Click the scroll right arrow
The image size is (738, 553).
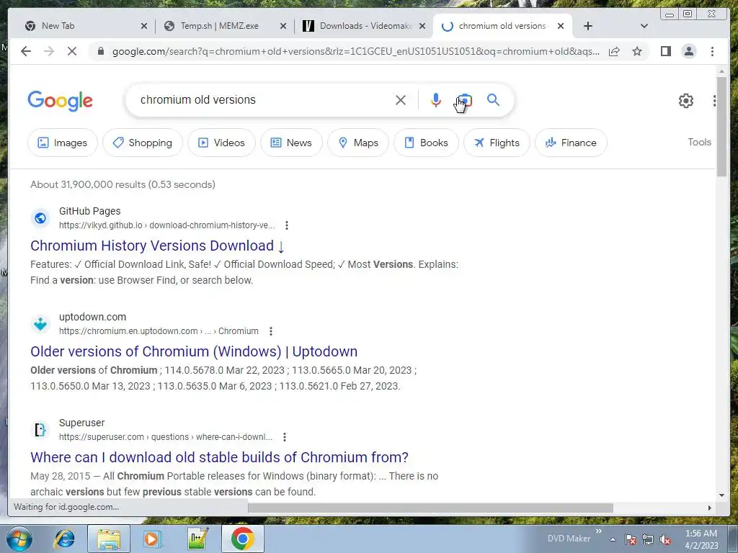pyautogui.click(x=710, y=508)
